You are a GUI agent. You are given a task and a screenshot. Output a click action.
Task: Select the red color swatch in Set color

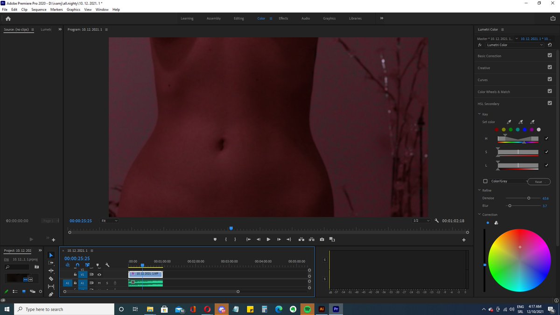pyautogui.click(x=497, y=130)
